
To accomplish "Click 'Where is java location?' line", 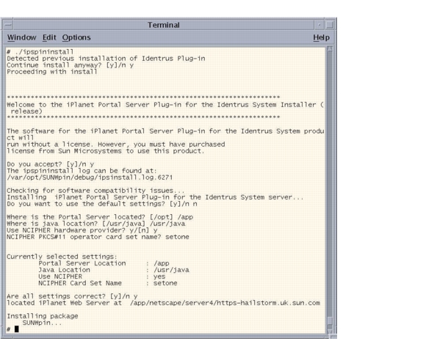I will (x=96, y=224).
